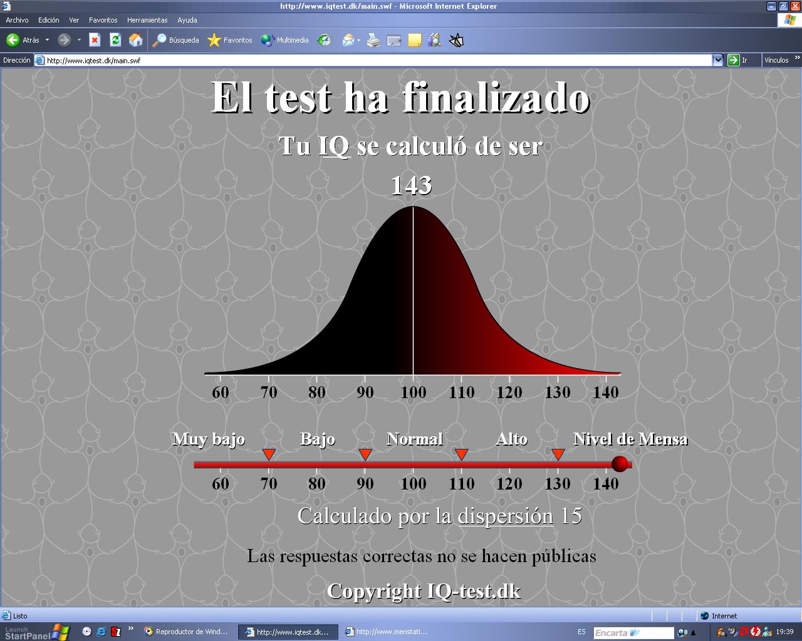The width and height of the screenshot is (802, 641).
Task: Print the page with the printer icon
Action: coord(373,40)
